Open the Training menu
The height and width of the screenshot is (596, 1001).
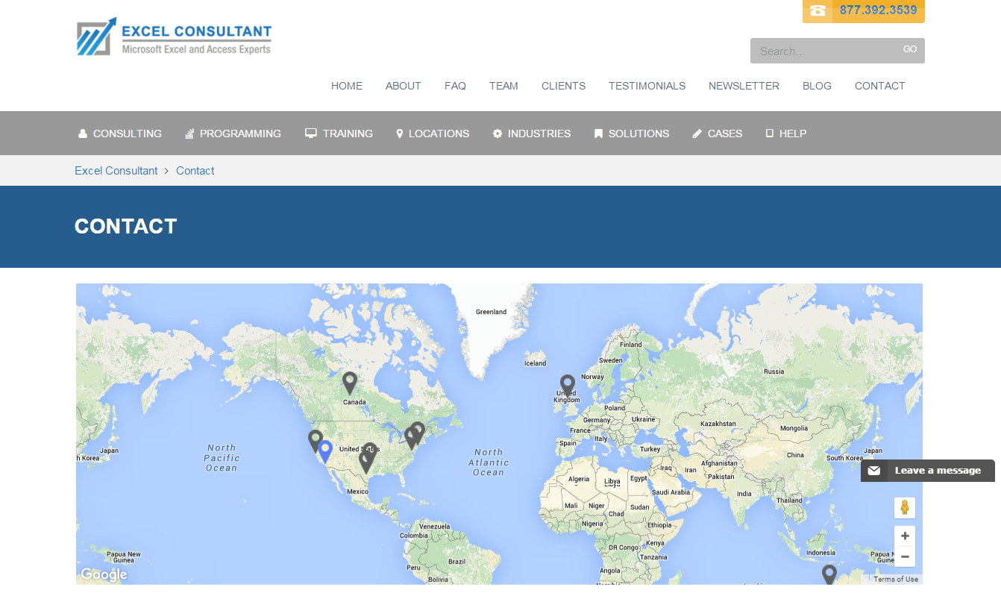click(x=339, y=134)
